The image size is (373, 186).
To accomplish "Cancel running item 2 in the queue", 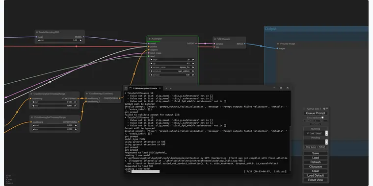I will point(319,133).
